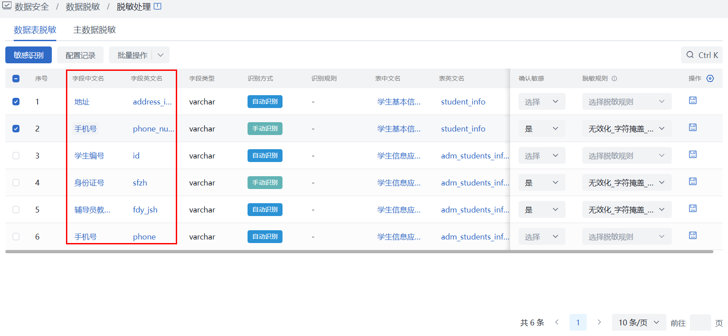
Task: Click 共 6 条 total count text
Action: pyautogui.click(x=532, y=323)
